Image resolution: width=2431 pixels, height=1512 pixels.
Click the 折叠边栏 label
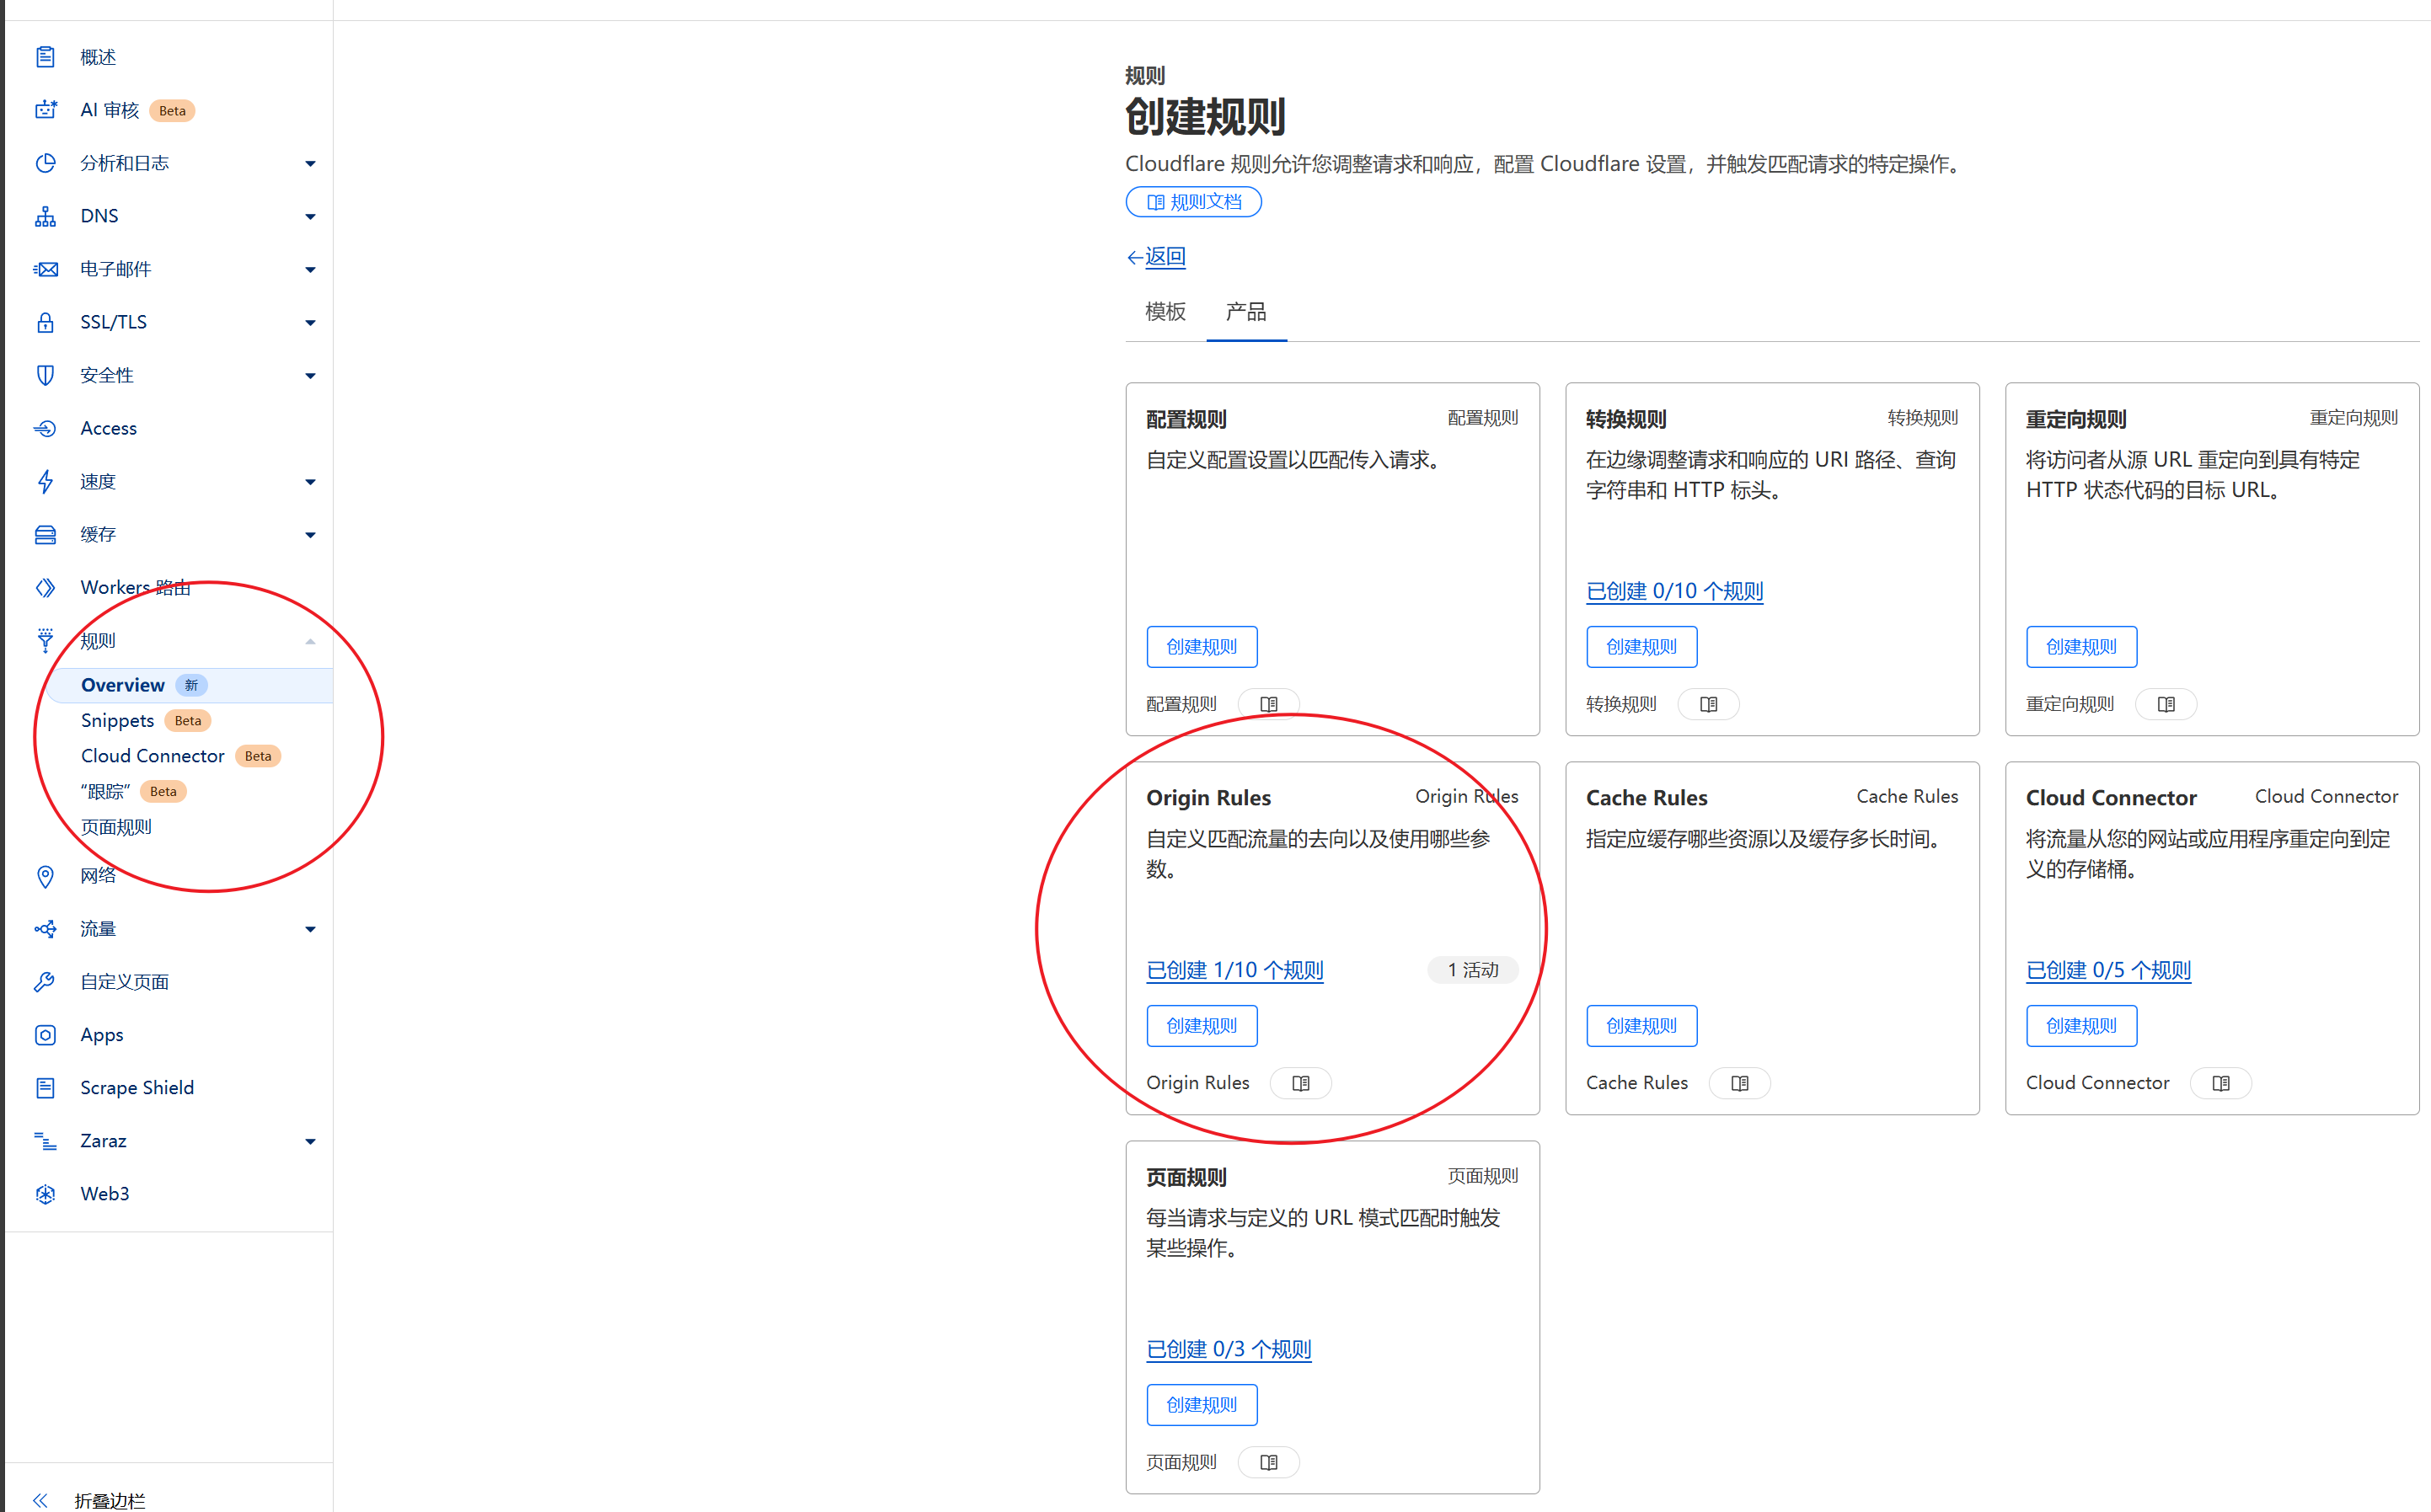110,1500
